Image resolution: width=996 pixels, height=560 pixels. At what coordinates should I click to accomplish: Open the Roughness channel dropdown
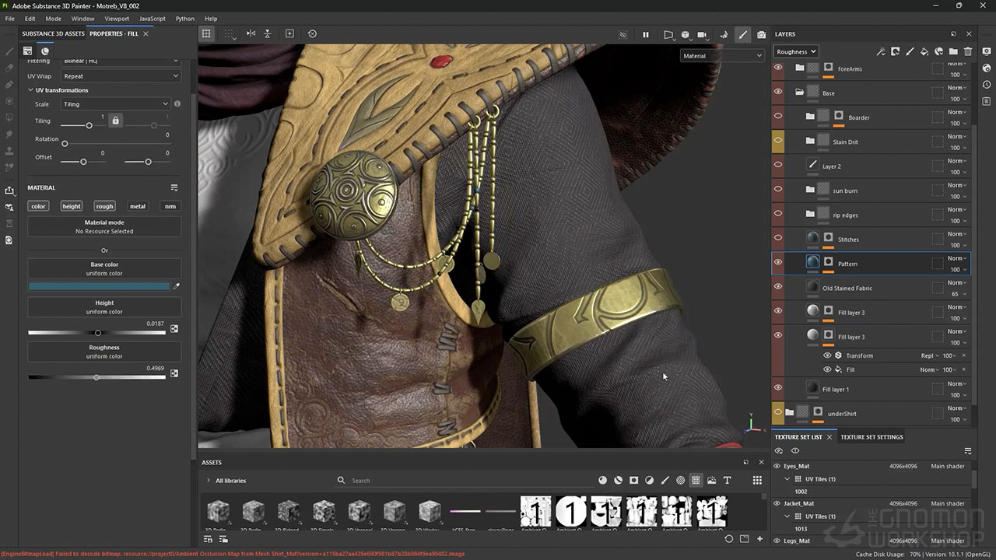[x=795, y=51]
